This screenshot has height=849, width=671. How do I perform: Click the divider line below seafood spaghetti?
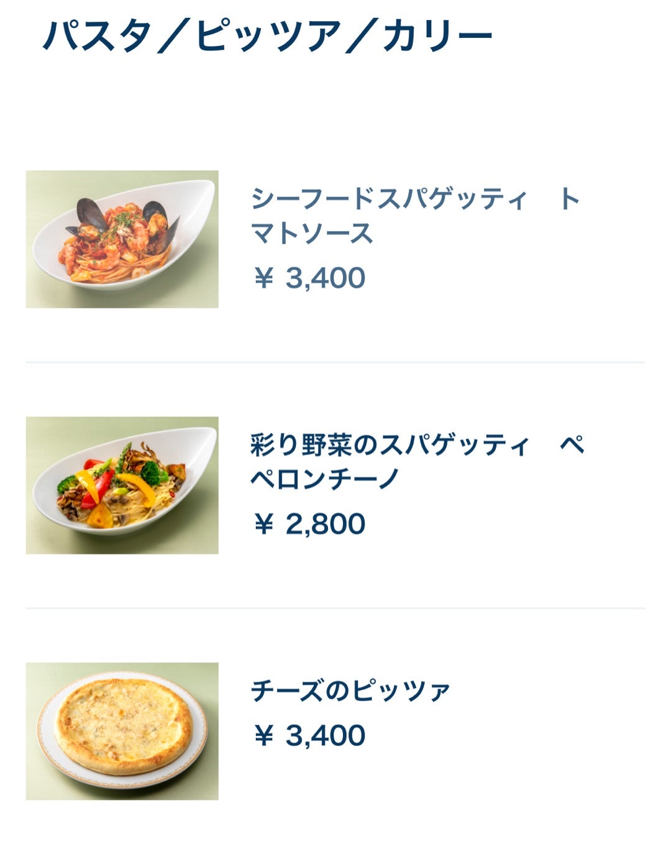click(335, 362)
